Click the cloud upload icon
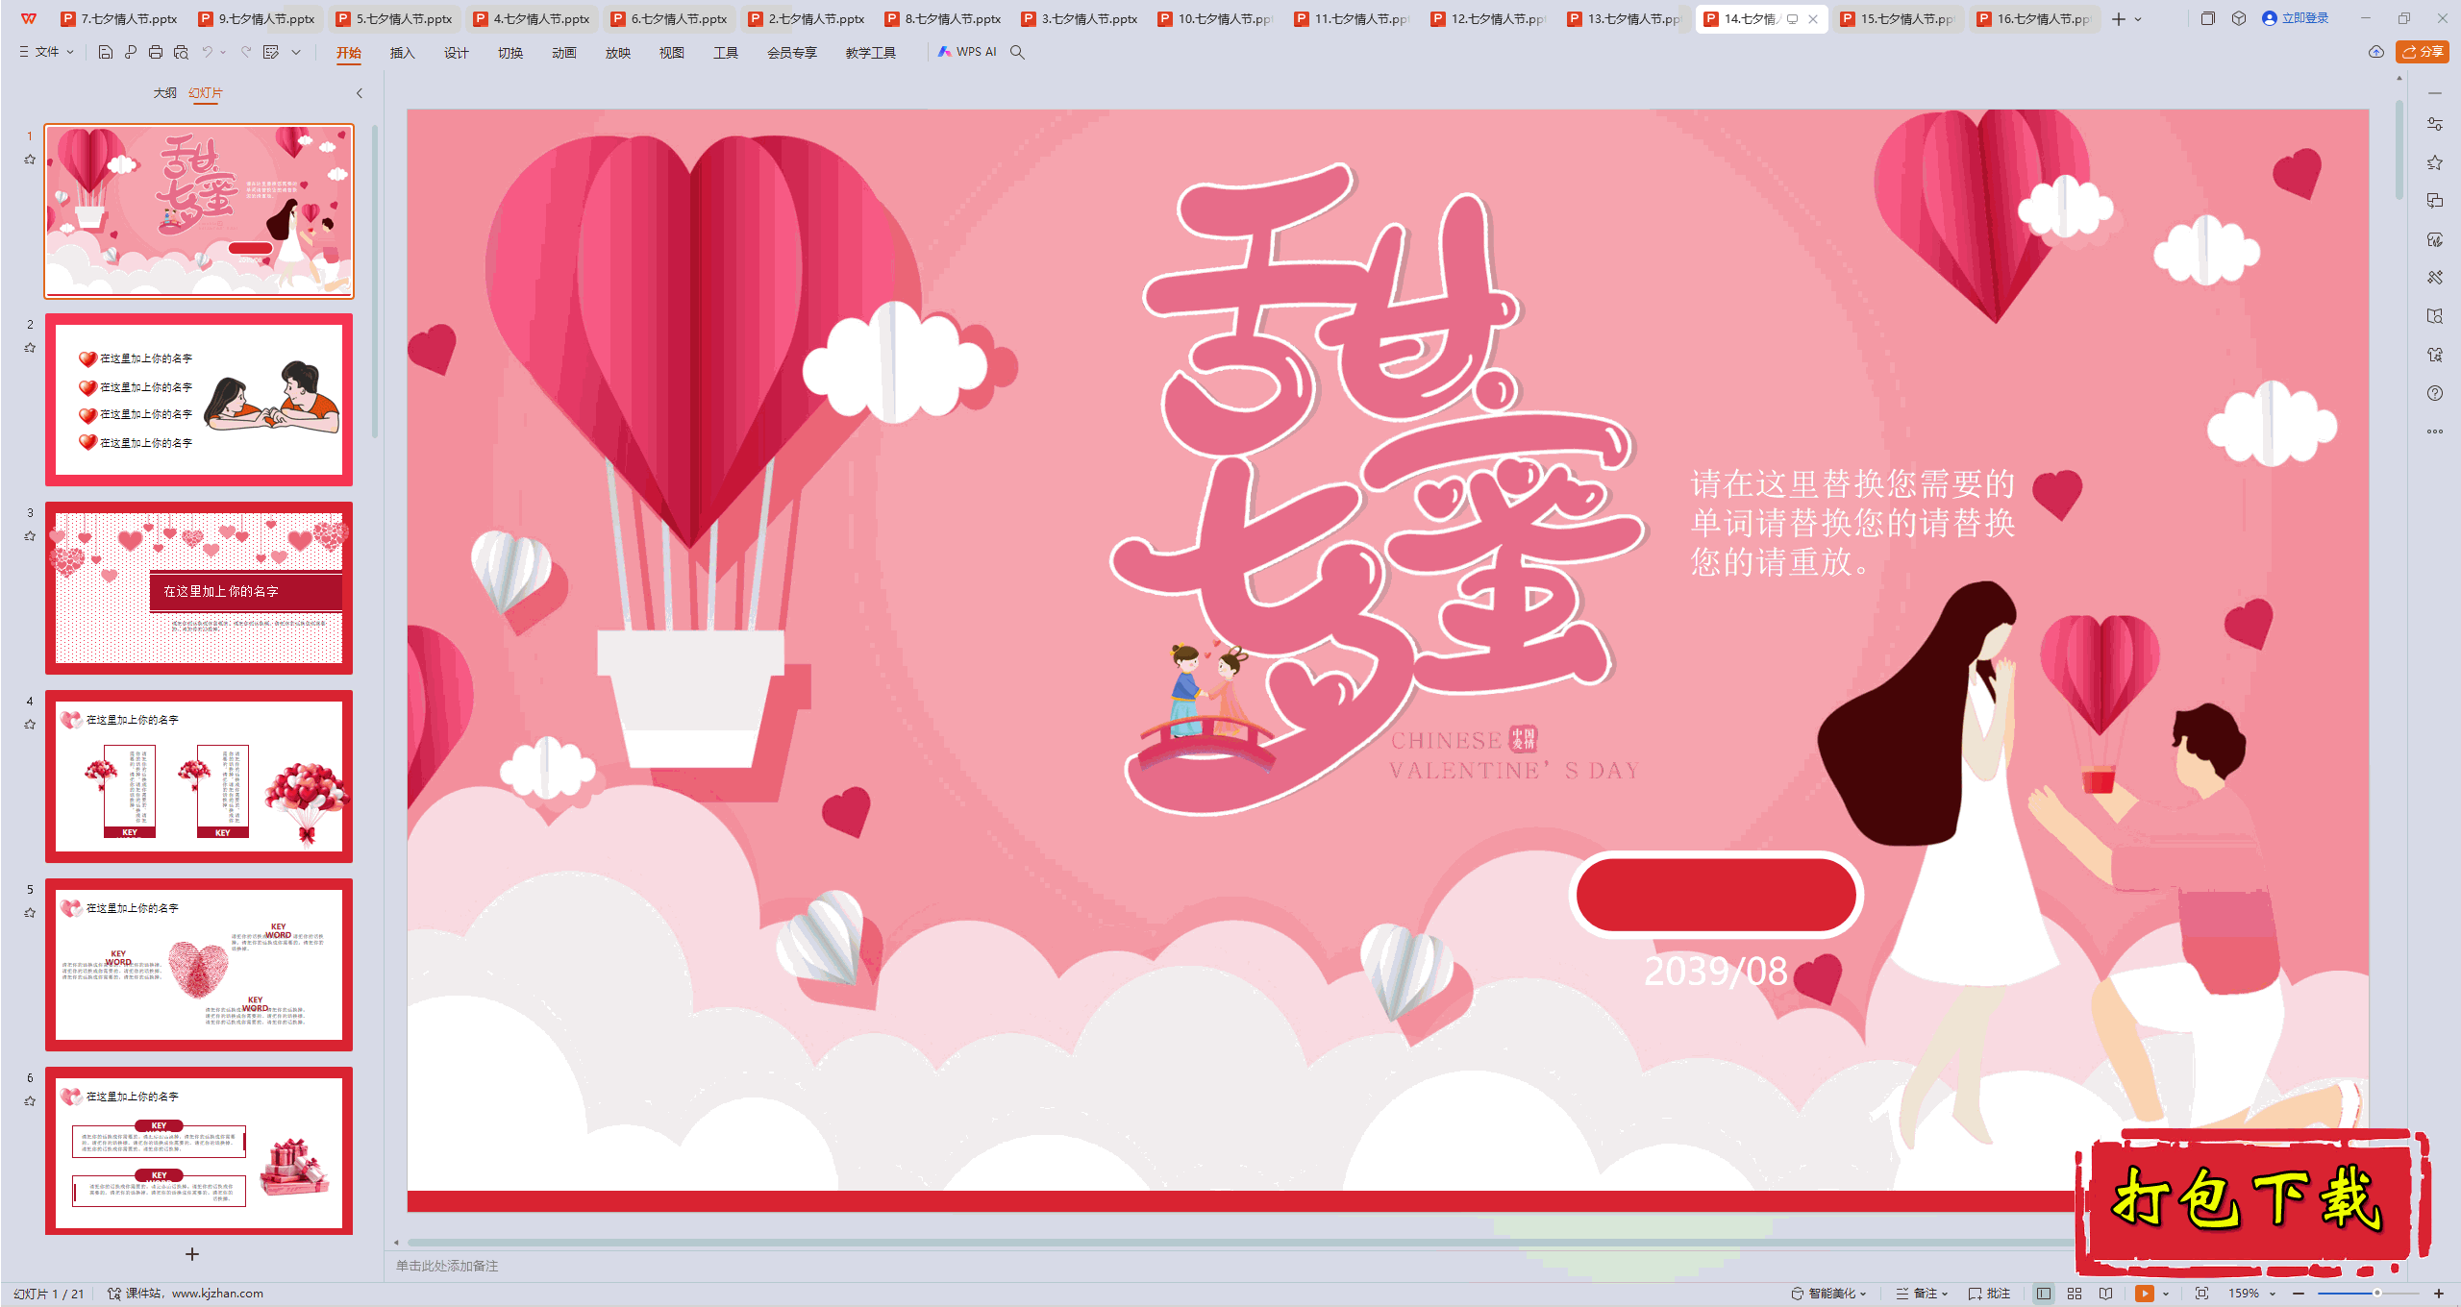 2376,52
